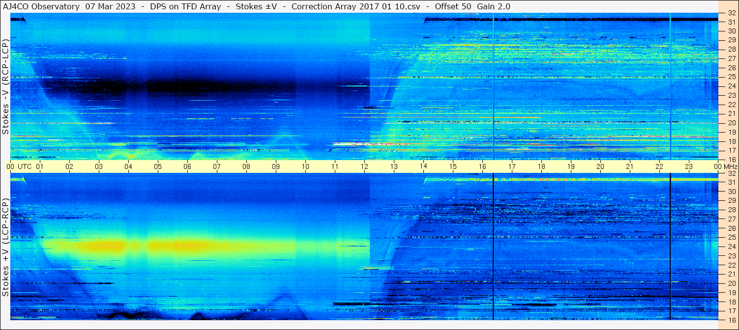Select the 09 hour tick on time axis
Viewport: 739px width, 330px height.
pyautogui.click(x=276, y=166)
